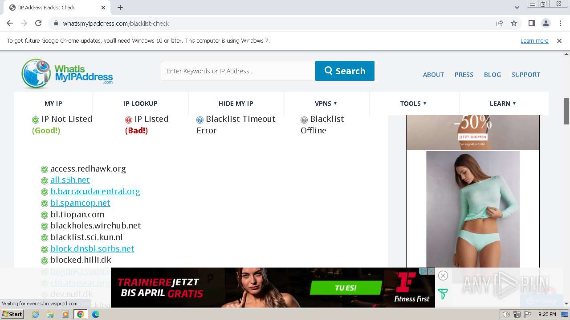Click the AdChoices icon on the banner
This screenshot has width=570, height=320.
point(424,271)
